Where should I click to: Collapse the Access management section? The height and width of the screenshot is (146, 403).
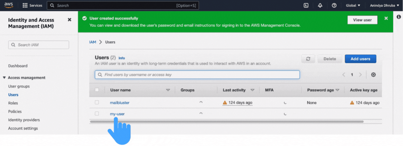pyautogui.click(x=4, y=78)
